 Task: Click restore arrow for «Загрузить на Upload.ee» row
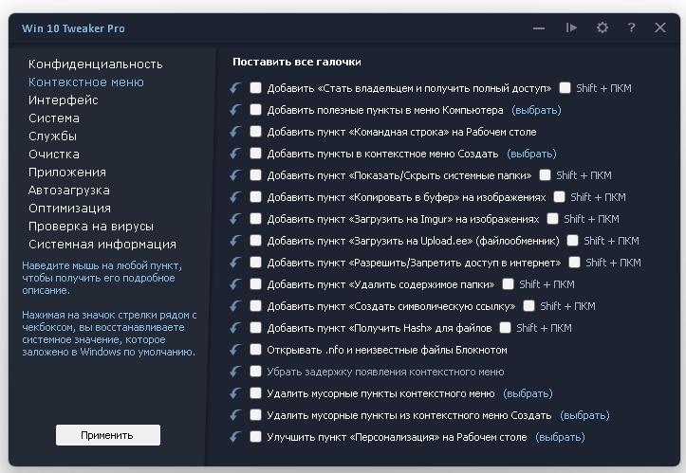(235, 241)
